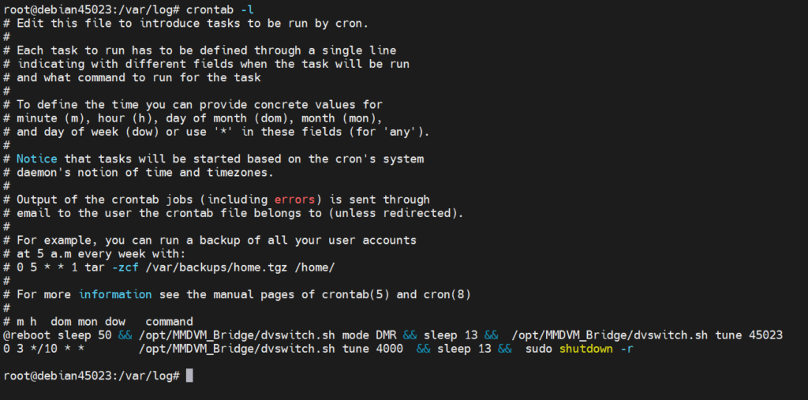The height and width of the screenshot is (400, 808).
Task: Click the "/home/" path ending the tar example
Action: pos(314,267)
